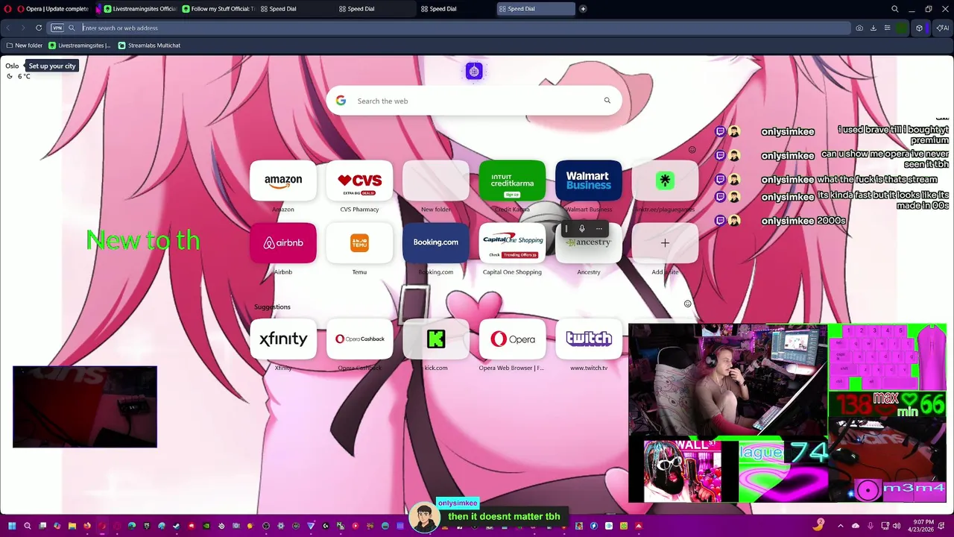The height and width of the screenshot is (537, 954).
Task: Click the purple globe icon above search
Action: [474, 72]
